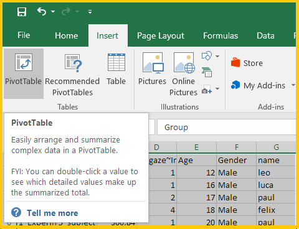299x229 pixels.
Task: Click the cell containing leo
Action: (276, 172)
